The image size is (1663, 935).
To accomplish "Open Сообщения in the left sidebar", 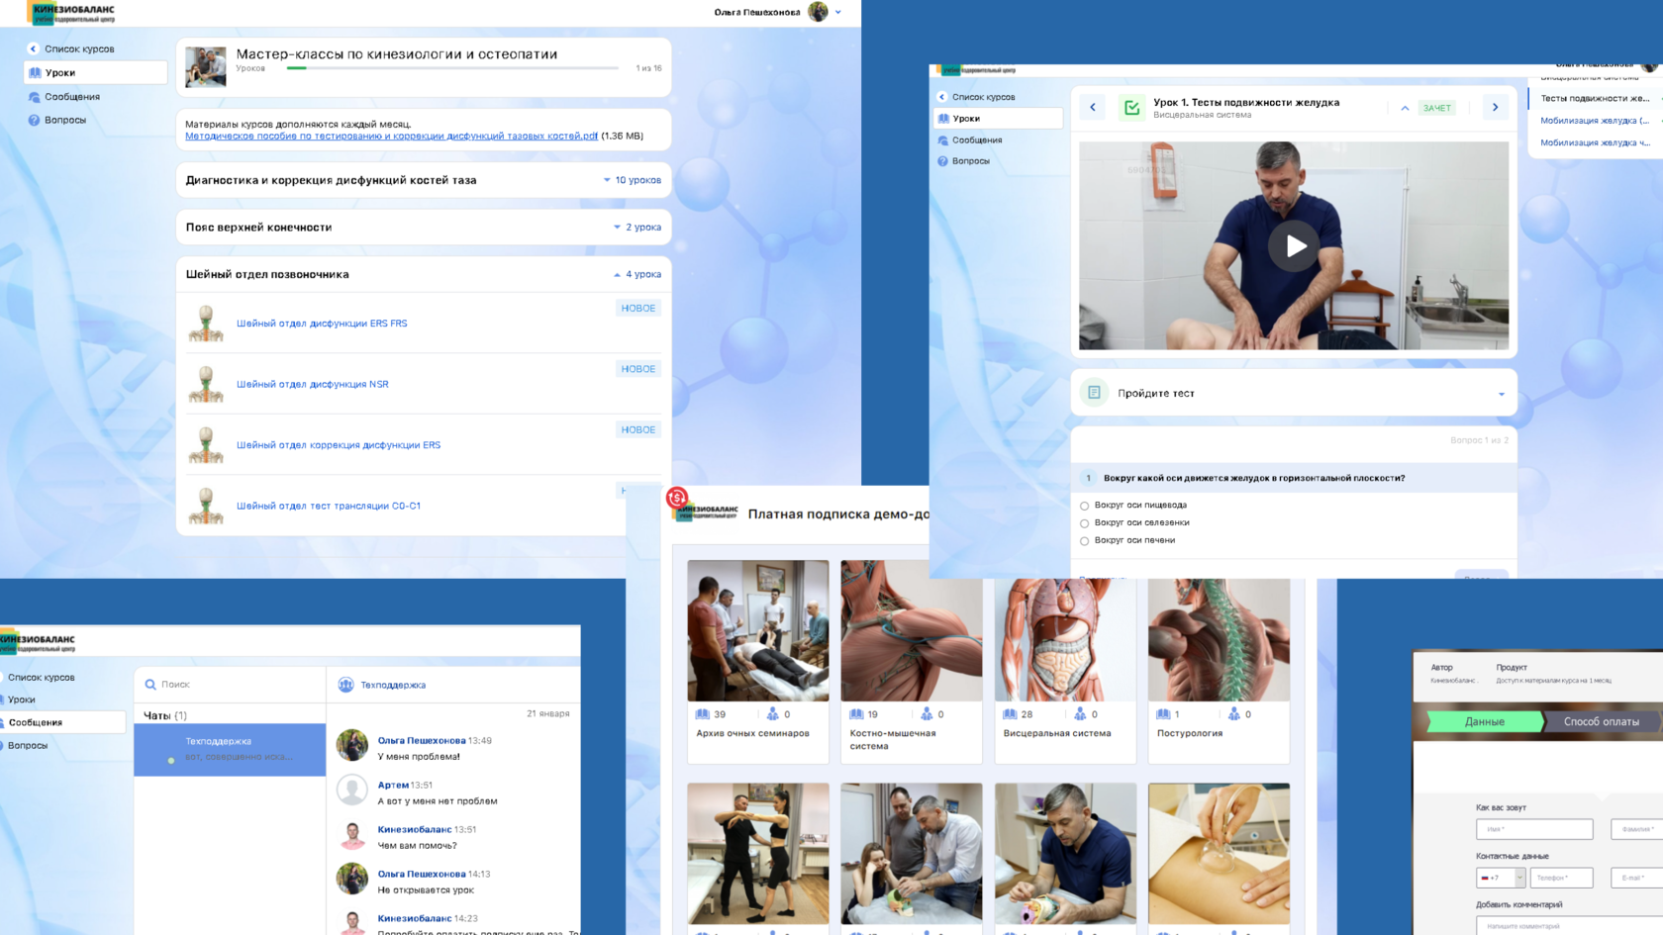I will (71, 97).
